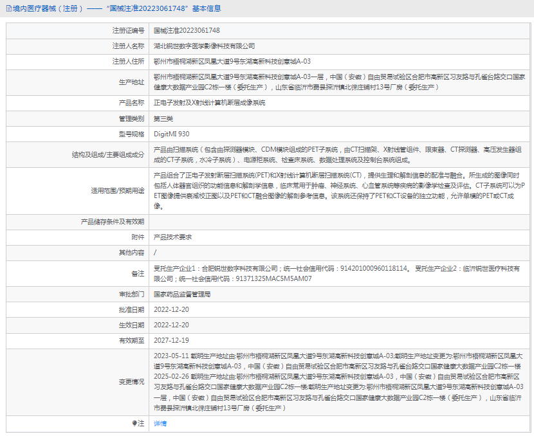The width and height of the screenshot is (534, 436).
Task: Click the slash value in 其他内容 row
Action: (x=155, y=253)
